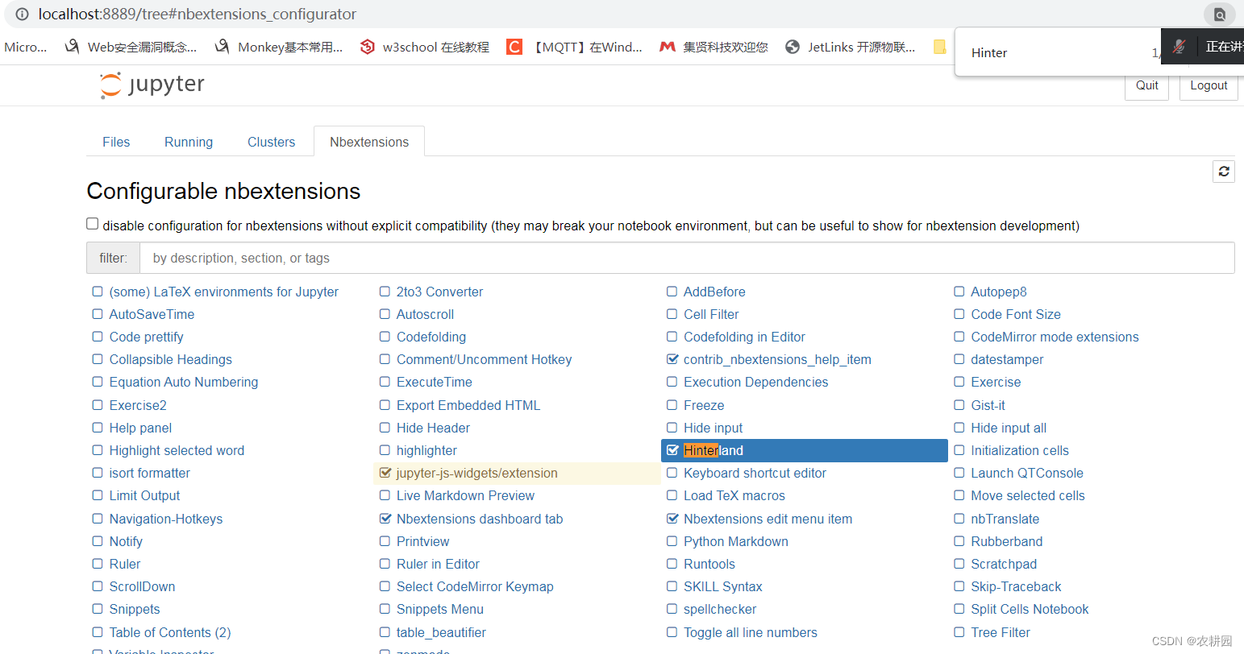This screenshot has height=654, width=1244.
Task: Switch to the Clusters tab
Action: (271, 142)
